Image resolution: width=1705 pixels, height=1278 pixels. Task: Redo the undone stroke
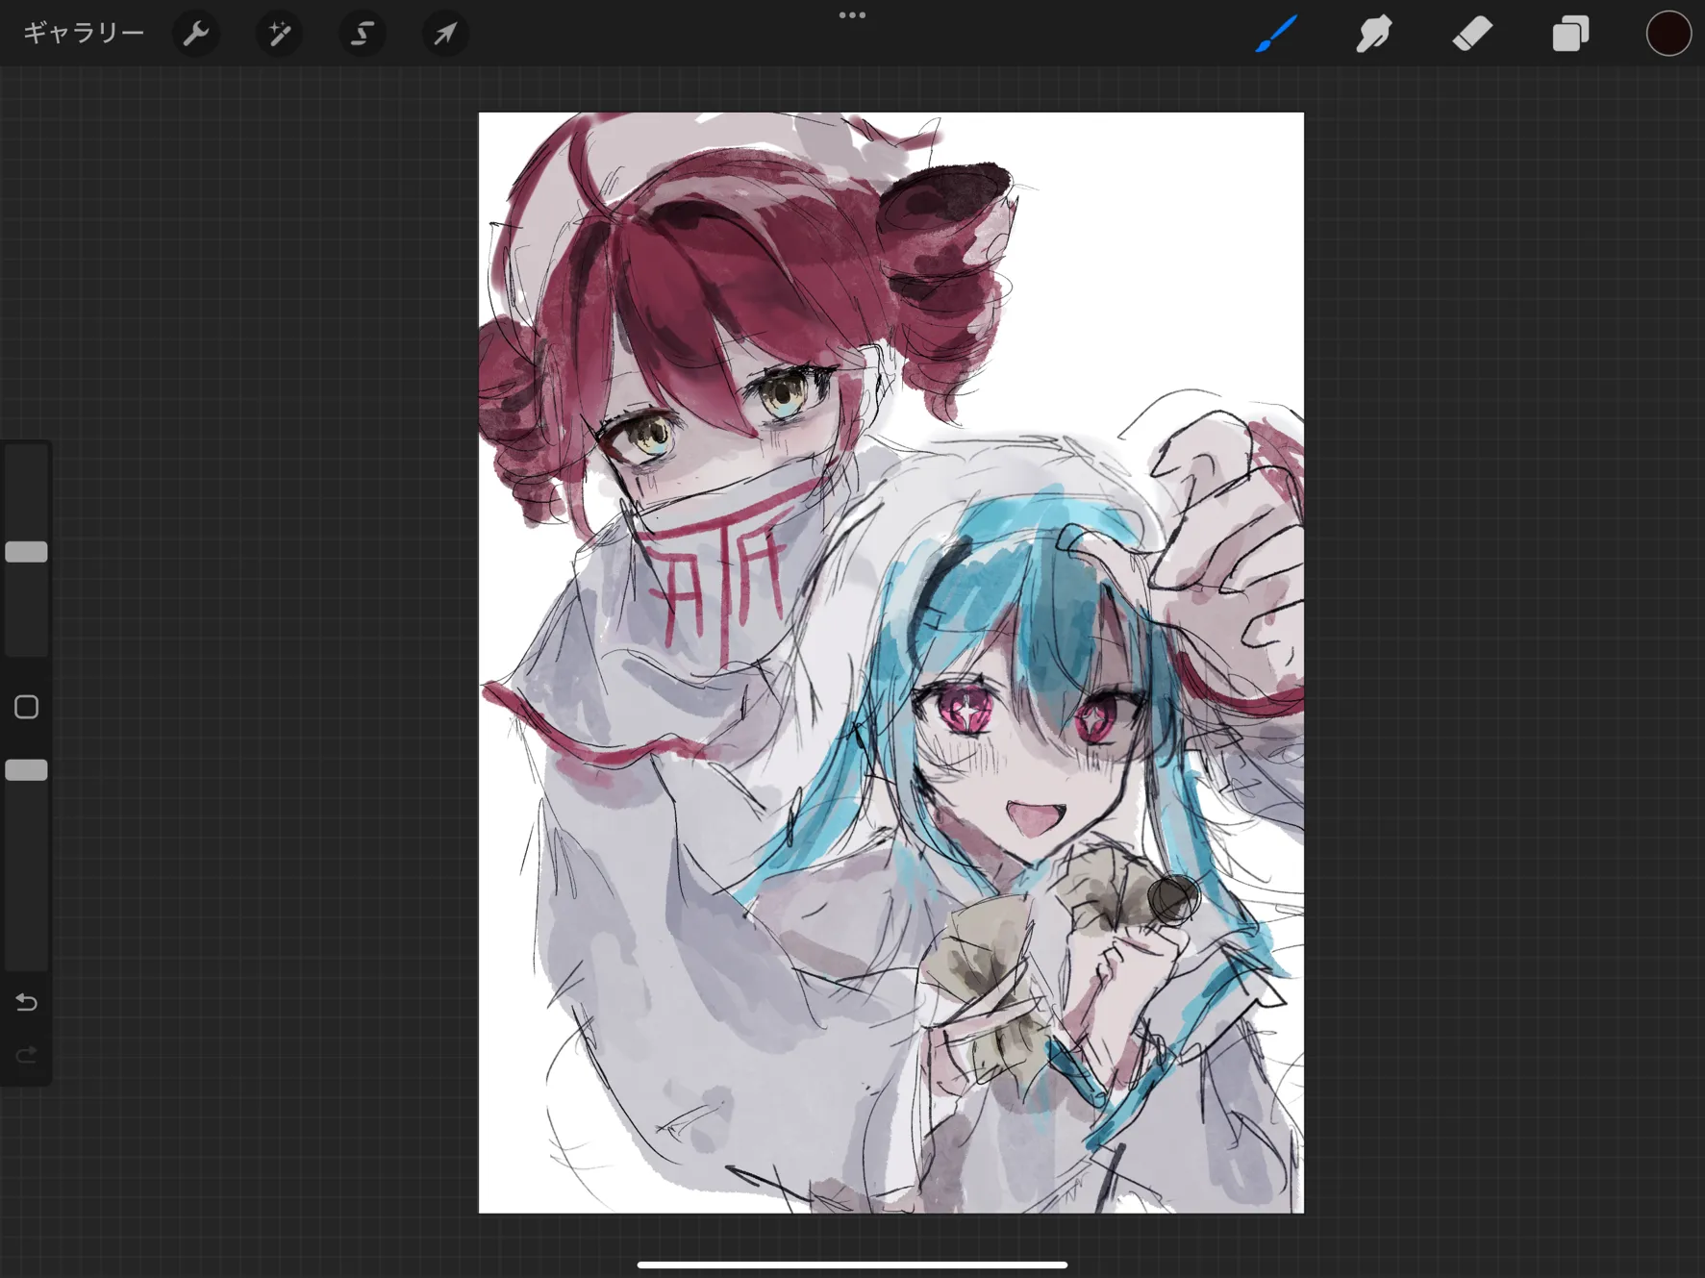pyautogui.click(x=26, y=1055)
